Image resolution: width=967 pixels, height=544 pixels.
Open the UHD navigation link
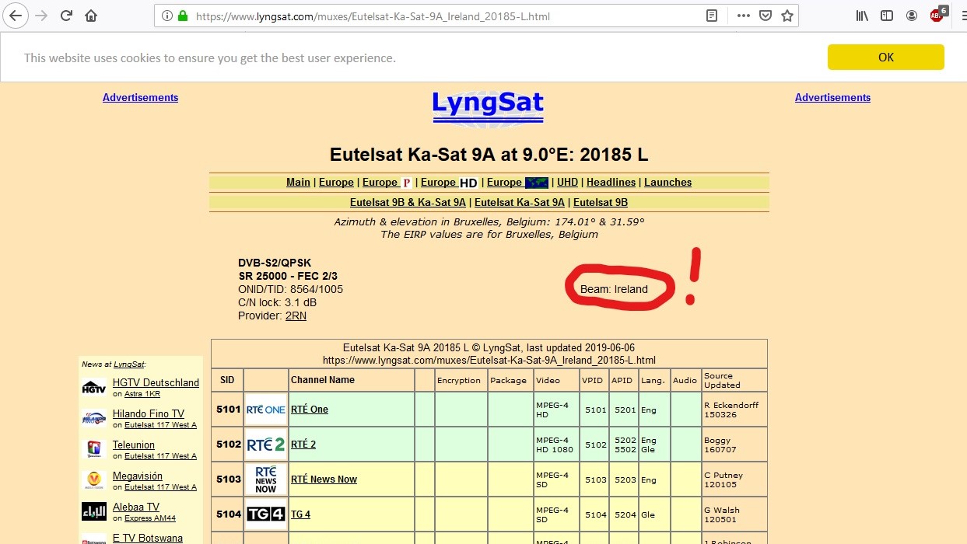(567, 182)
